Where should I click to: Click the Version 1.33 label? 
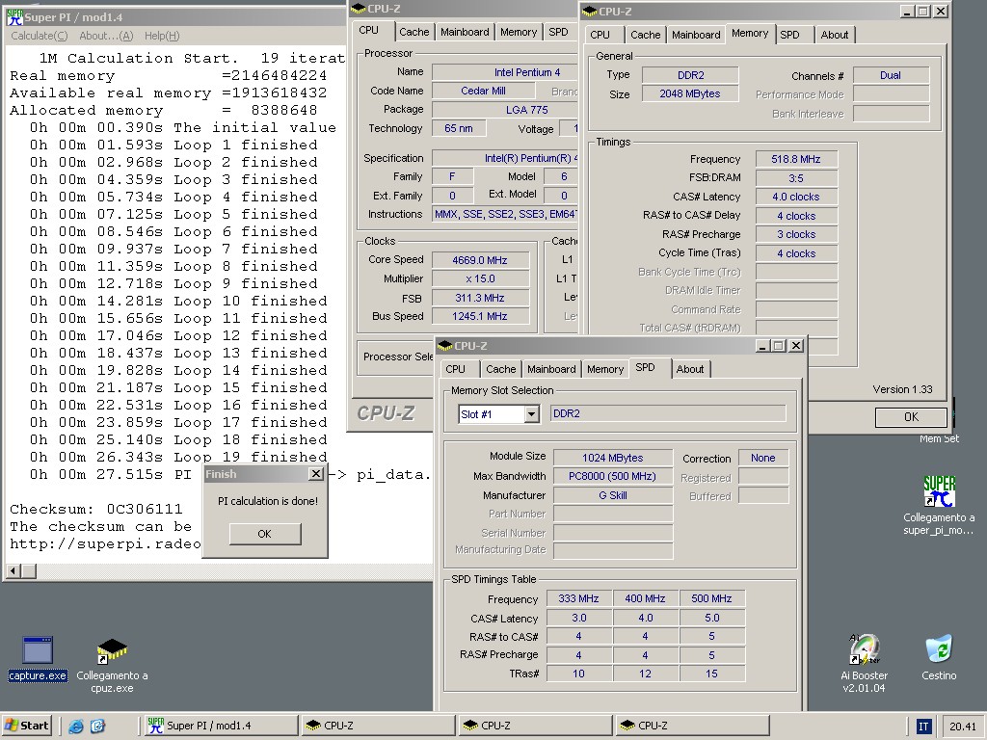click(902, 389)
